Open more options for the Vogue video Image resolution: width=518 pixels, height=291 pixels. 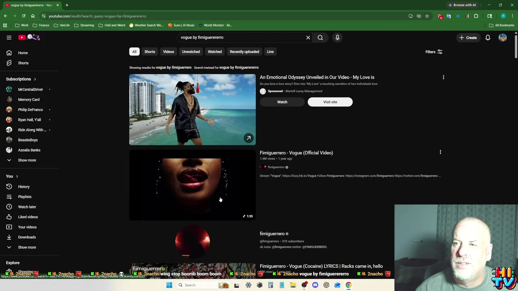pos(440,152)
